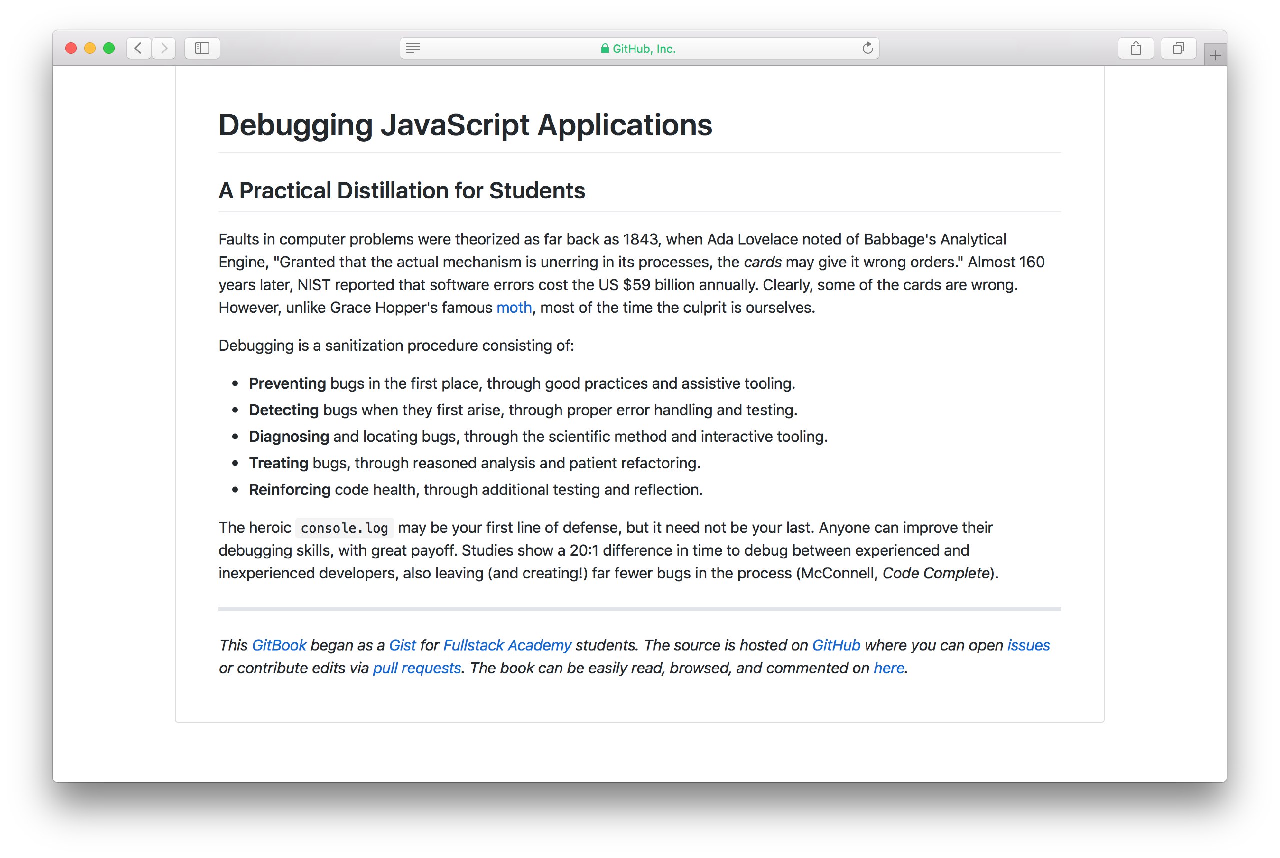Screen dimensions: 1280x858
Task: Visit the Fullstack Academy link
Action: [x=507, y=645]
